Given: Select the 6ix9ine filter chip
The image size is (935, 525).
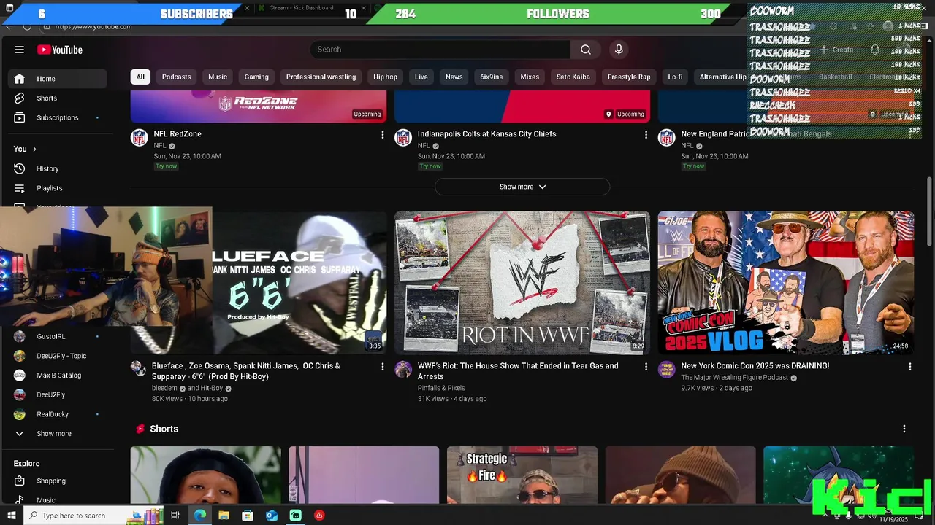Looking at the screenshot, I should 492,77.
